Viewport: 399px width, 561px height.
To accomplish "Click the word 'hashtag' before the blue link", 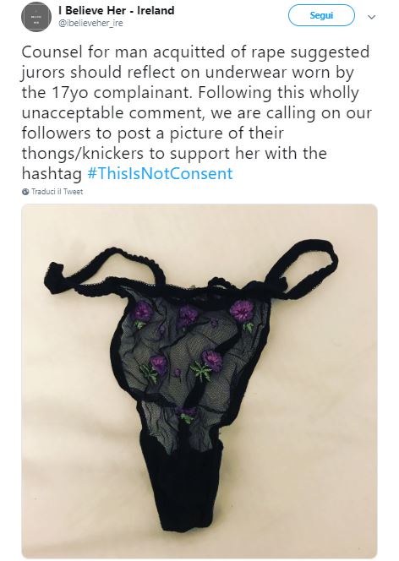I will (52, 173).
